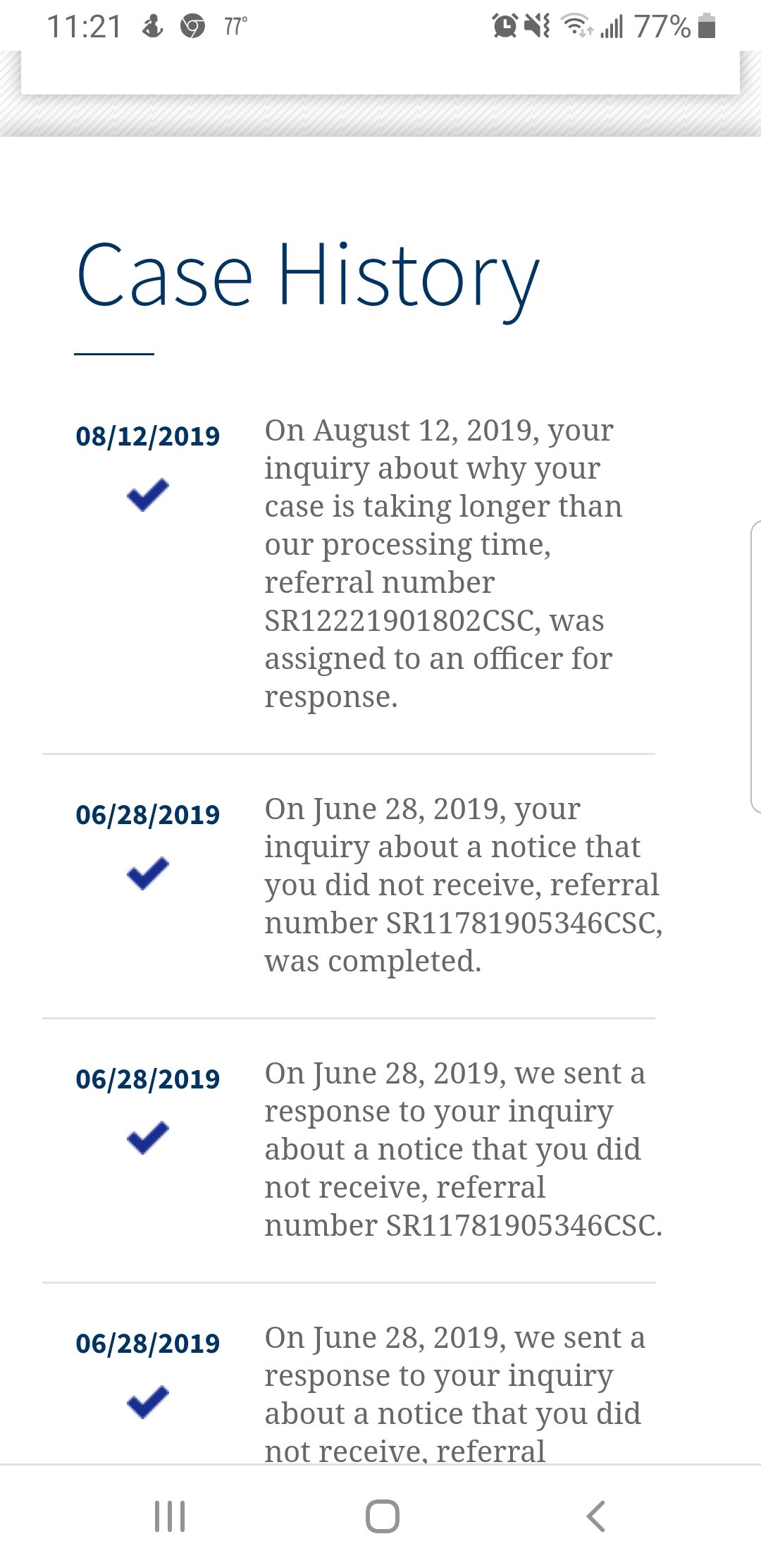This screenshot has height=1565, width=761.
Task: Tap the Android back arrow
Action: (595, 1516)
